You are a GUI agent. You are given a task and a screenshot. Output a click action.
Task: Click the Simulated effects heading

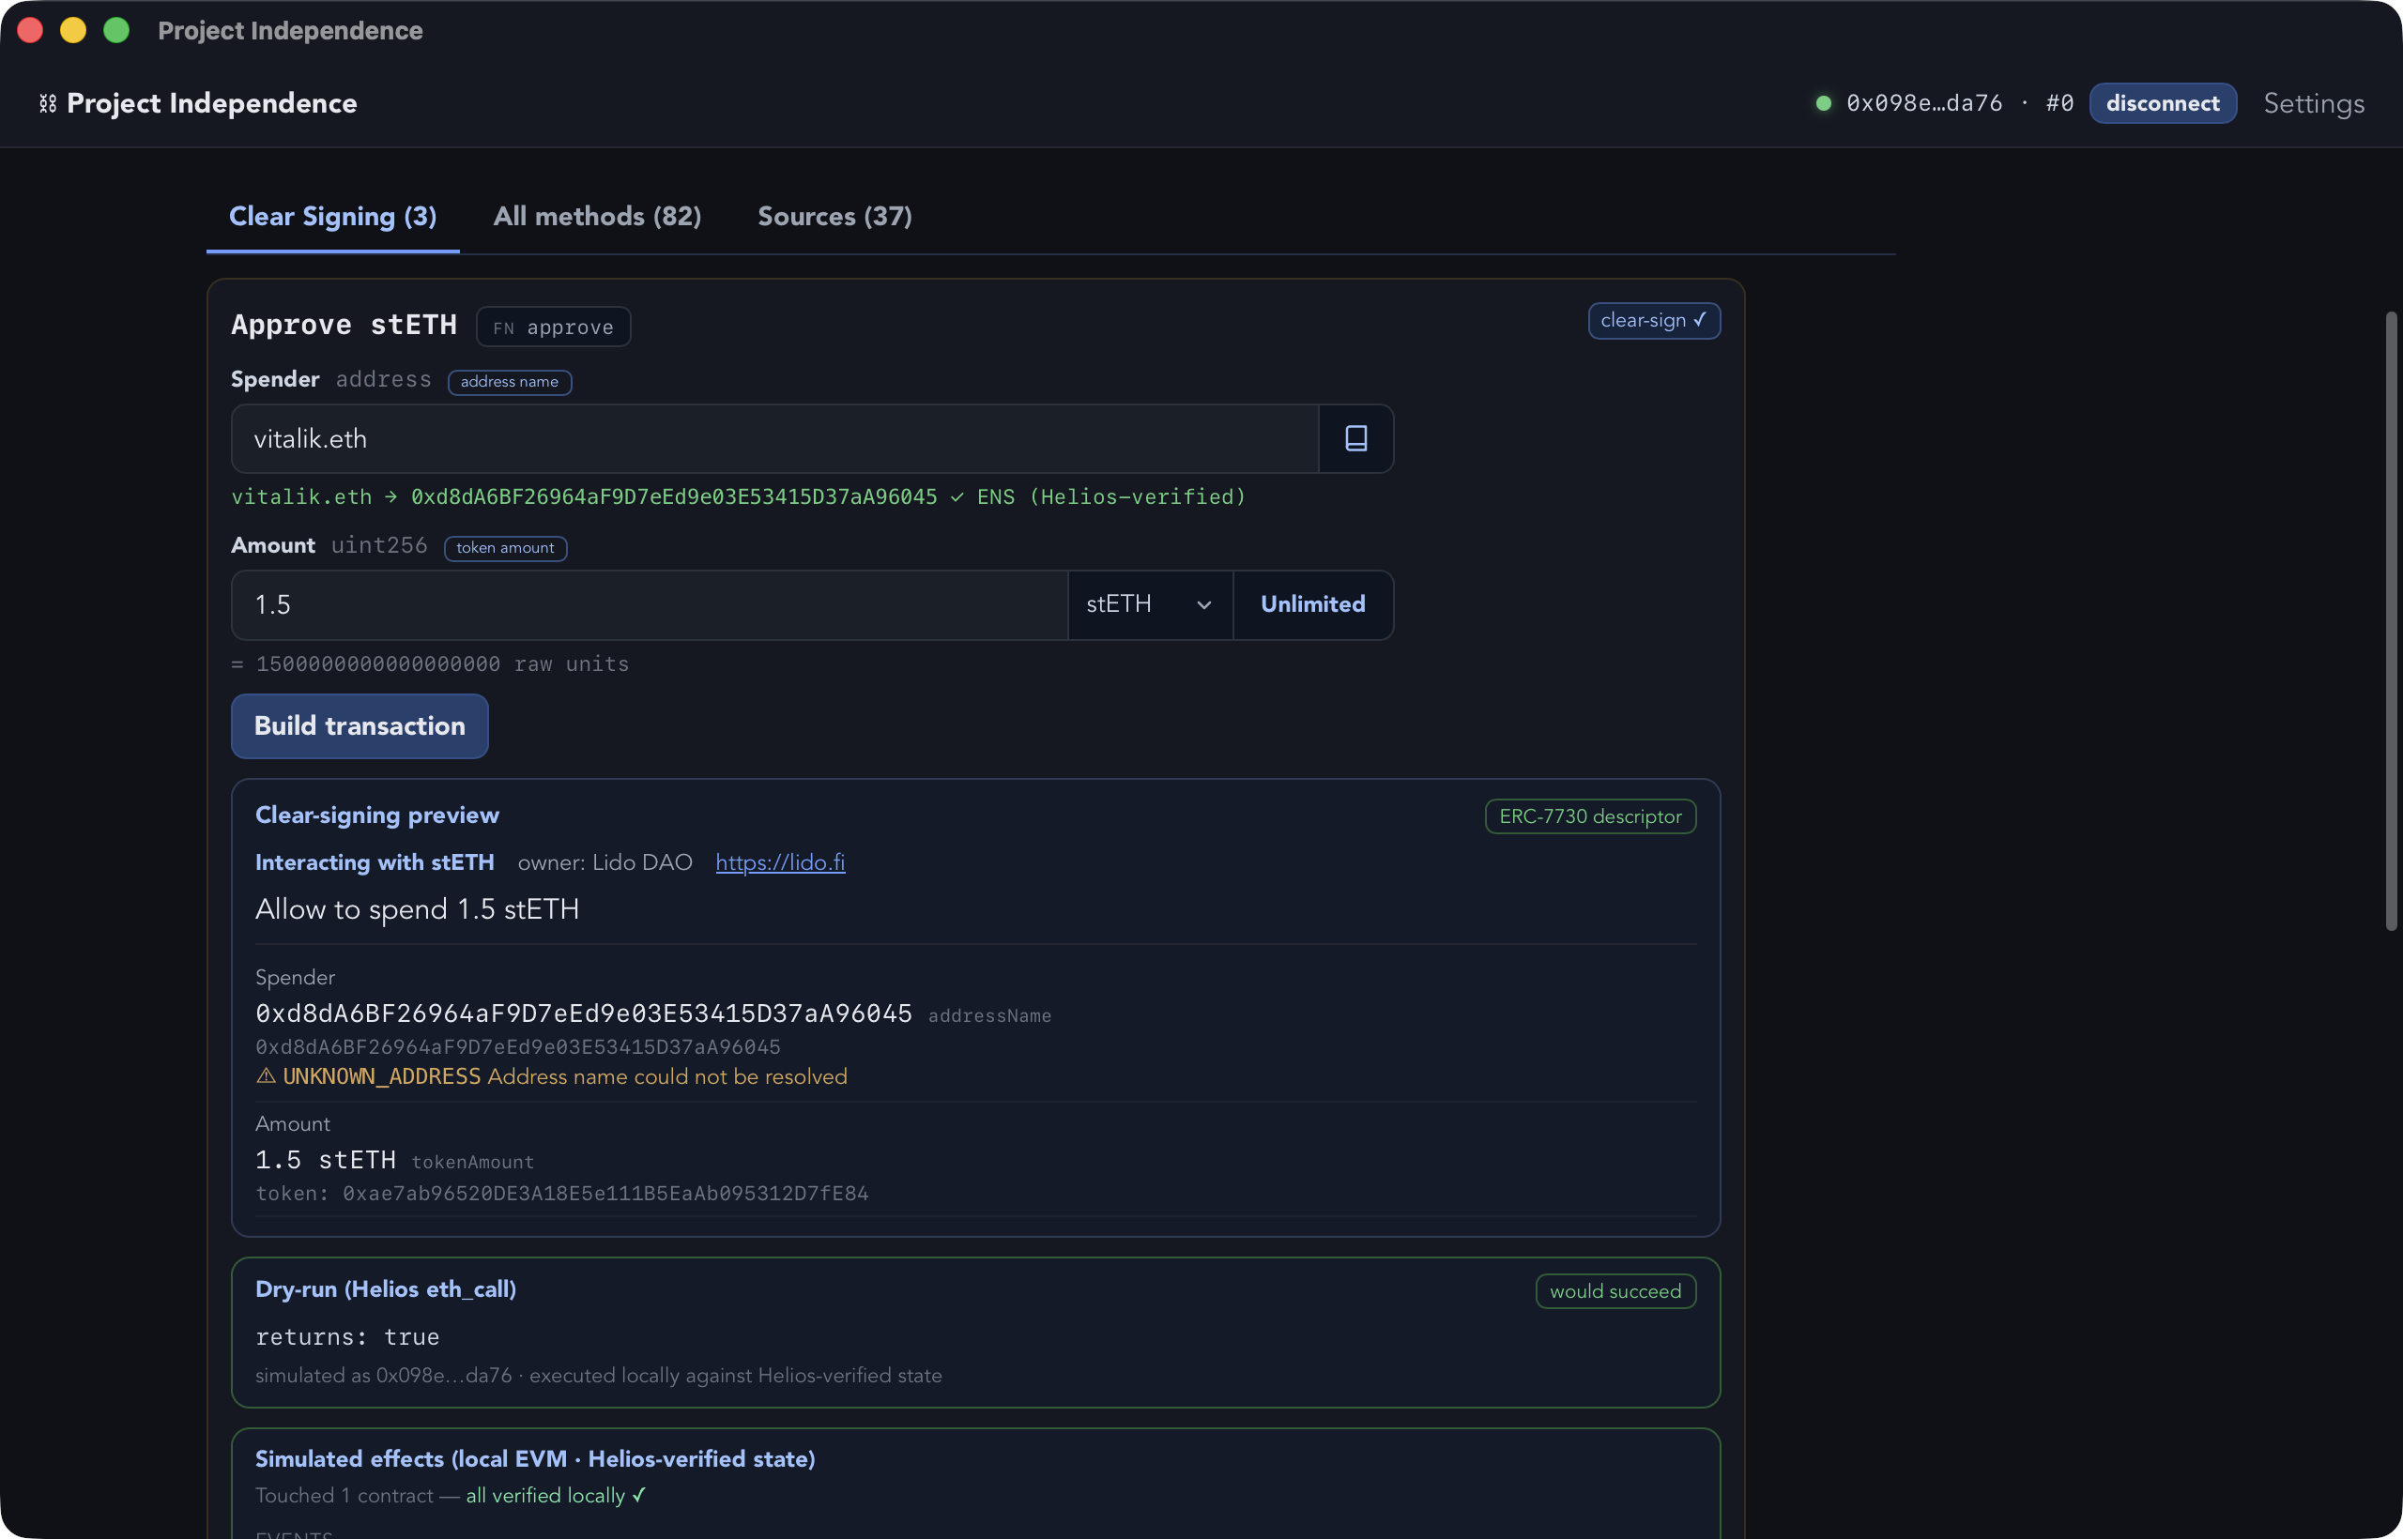tap(535, 1459)
